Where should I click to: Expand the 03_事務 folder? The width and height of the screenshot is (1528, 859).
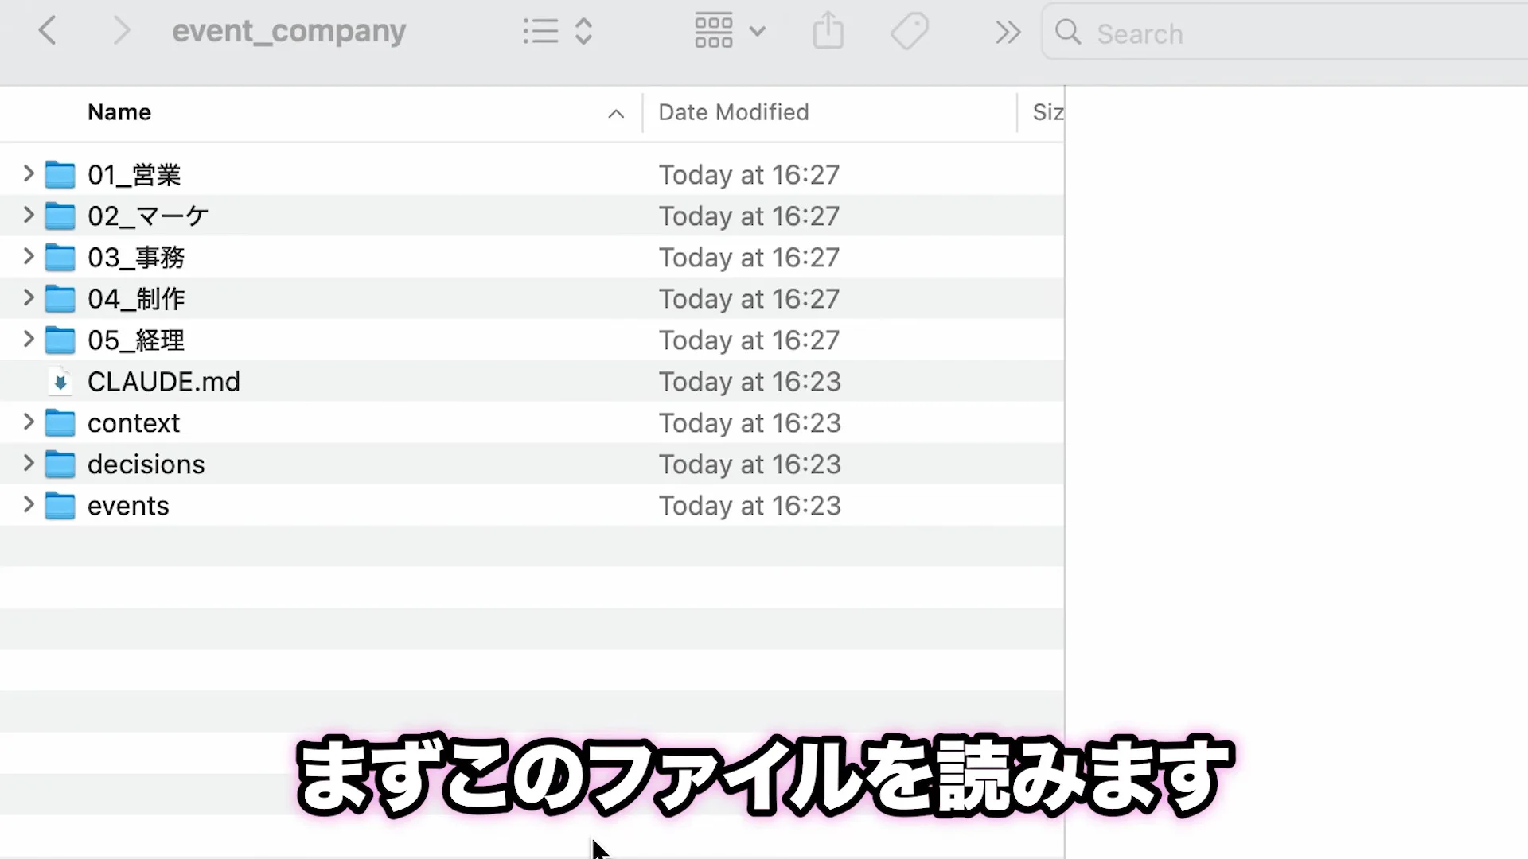[x=28, y=256]
